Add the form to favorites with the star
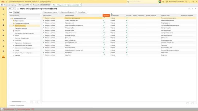198x111 pixels. point(18,9)
